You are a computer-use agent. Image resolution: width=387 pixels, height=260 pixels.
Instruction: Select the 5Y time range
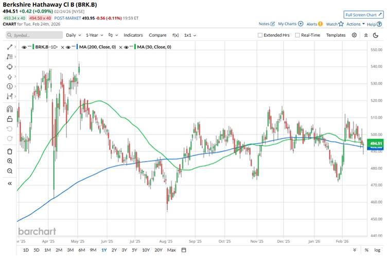(x=134, y=250)
